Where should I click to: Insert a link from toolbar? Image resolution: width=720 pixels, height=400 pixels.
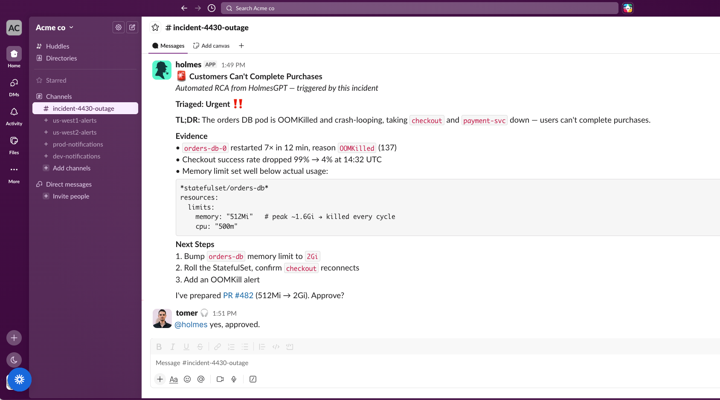coord(218,347)
